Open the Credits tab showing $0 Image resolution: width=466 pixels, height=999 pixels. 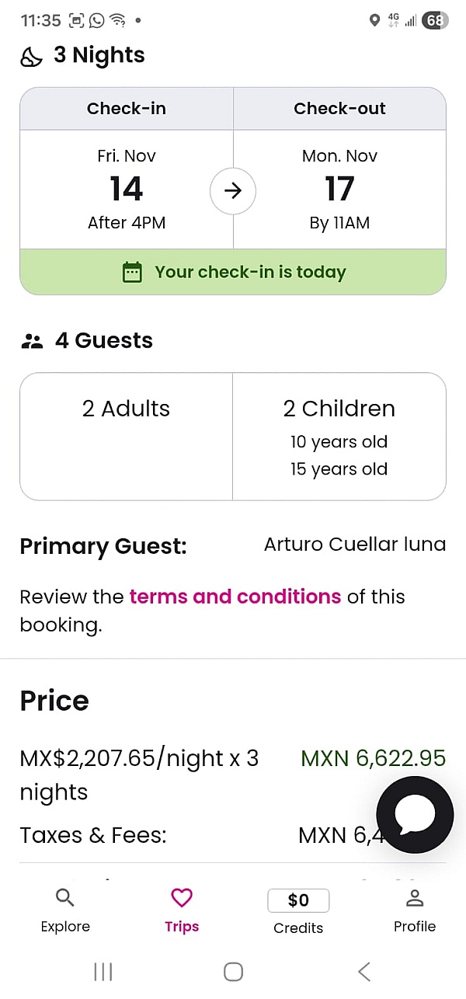pyautogui.click(x=298, y=910)
